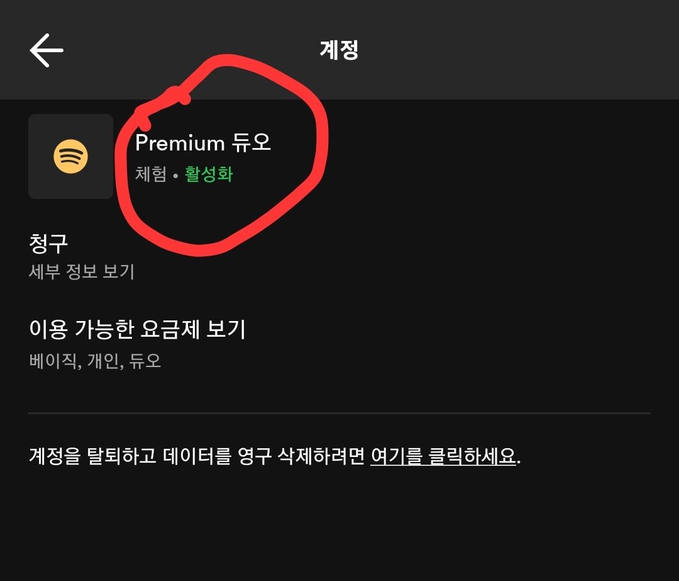
Task: Click the 세부 정보 보기 subtitle
Action: click(82, 272)
